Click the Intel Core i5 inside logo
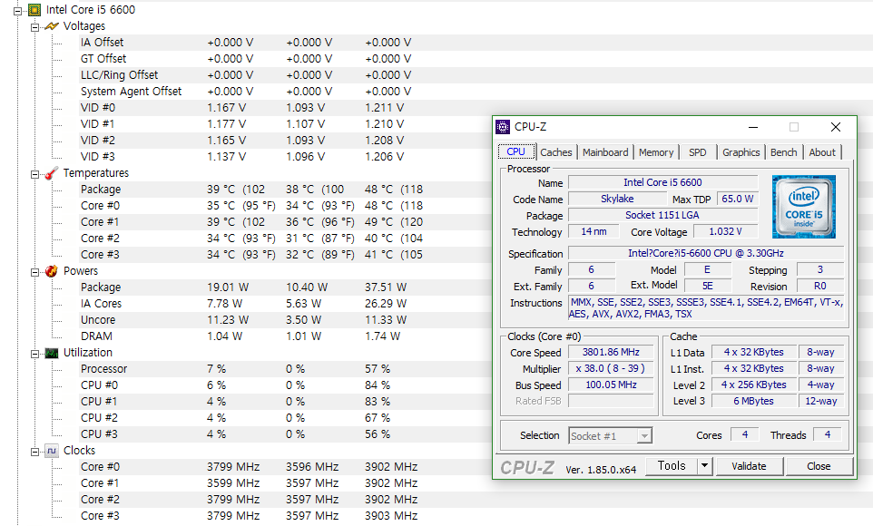Viewport: 873px width, 526px height. [x=804, y=207]
